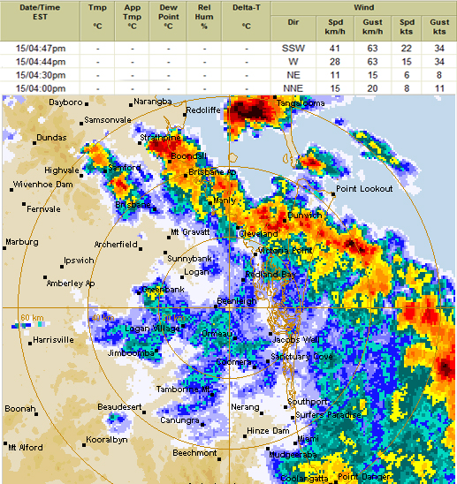Click the Beechmont location label
This screenshot has width=457, height=484.
pyautogui.click(x=194, y=453)
